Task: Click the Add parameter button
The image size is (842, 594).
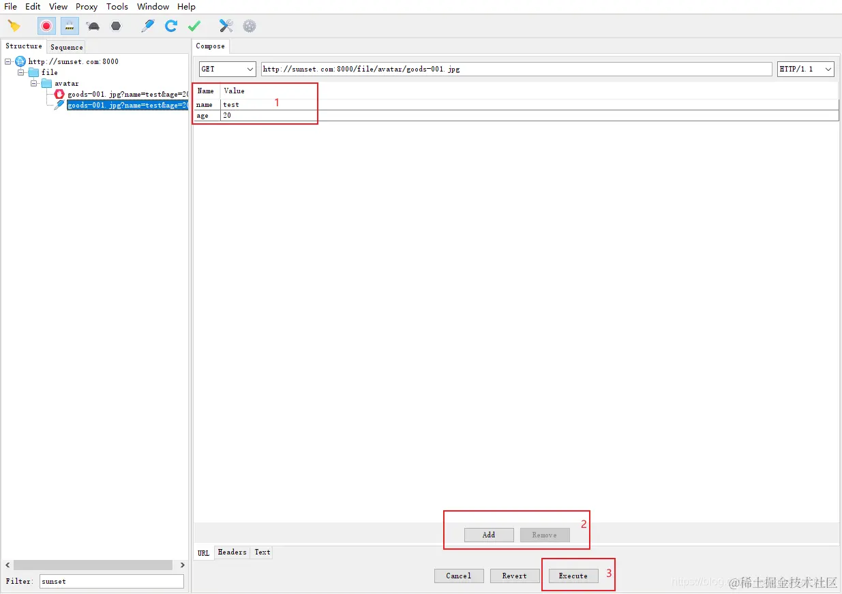Action: [489, 535]
